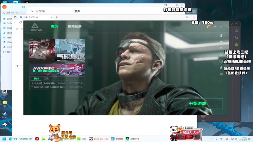
Task: Open the user profile icon in launcher sidebar
Action: click(x=221, y=35)
